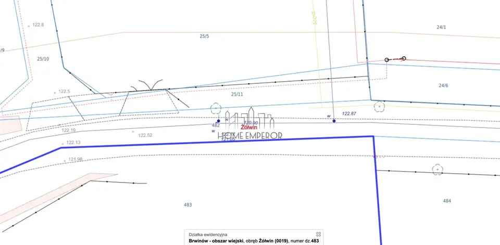
Task: Select parcel label 25/11
Action: tap(237, 94)
